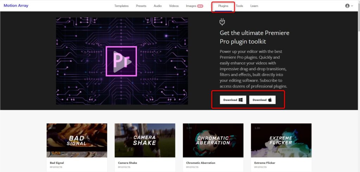Screen dimensions: 360x172
Task: Click the Chromatic Aberration title text
Action: [201, 163]
